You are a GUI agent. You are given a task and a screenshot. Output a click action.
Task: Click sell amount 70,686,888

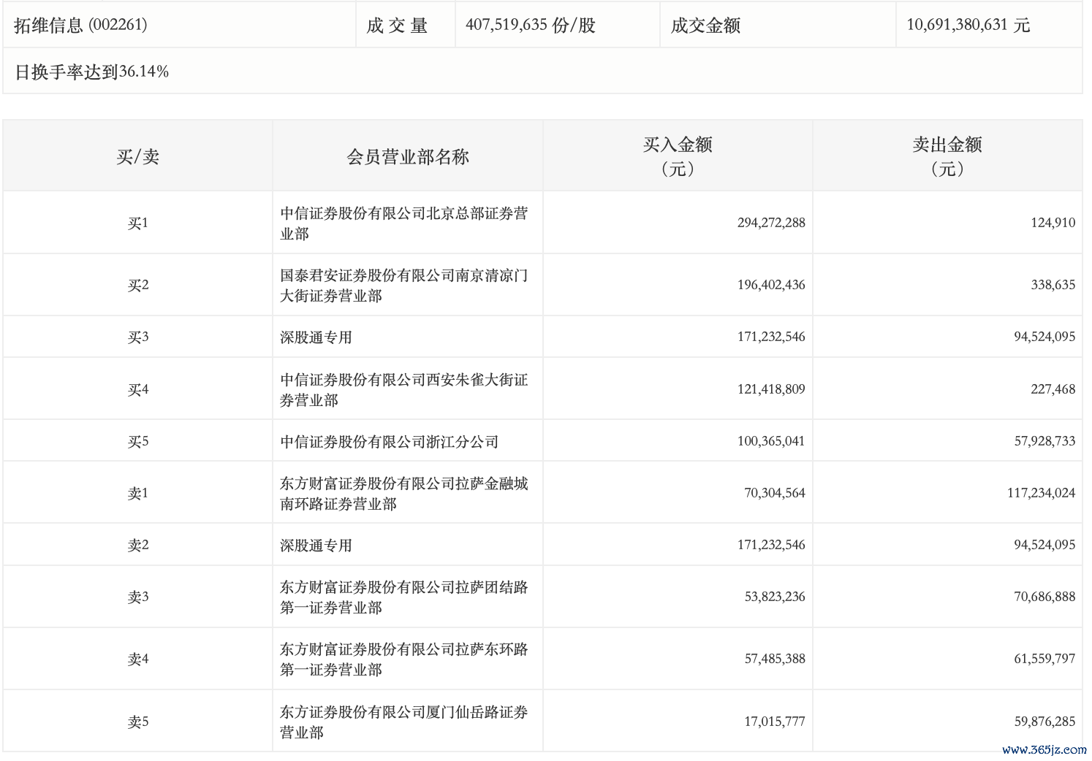pyautogui.click(x=1044, y=597)
